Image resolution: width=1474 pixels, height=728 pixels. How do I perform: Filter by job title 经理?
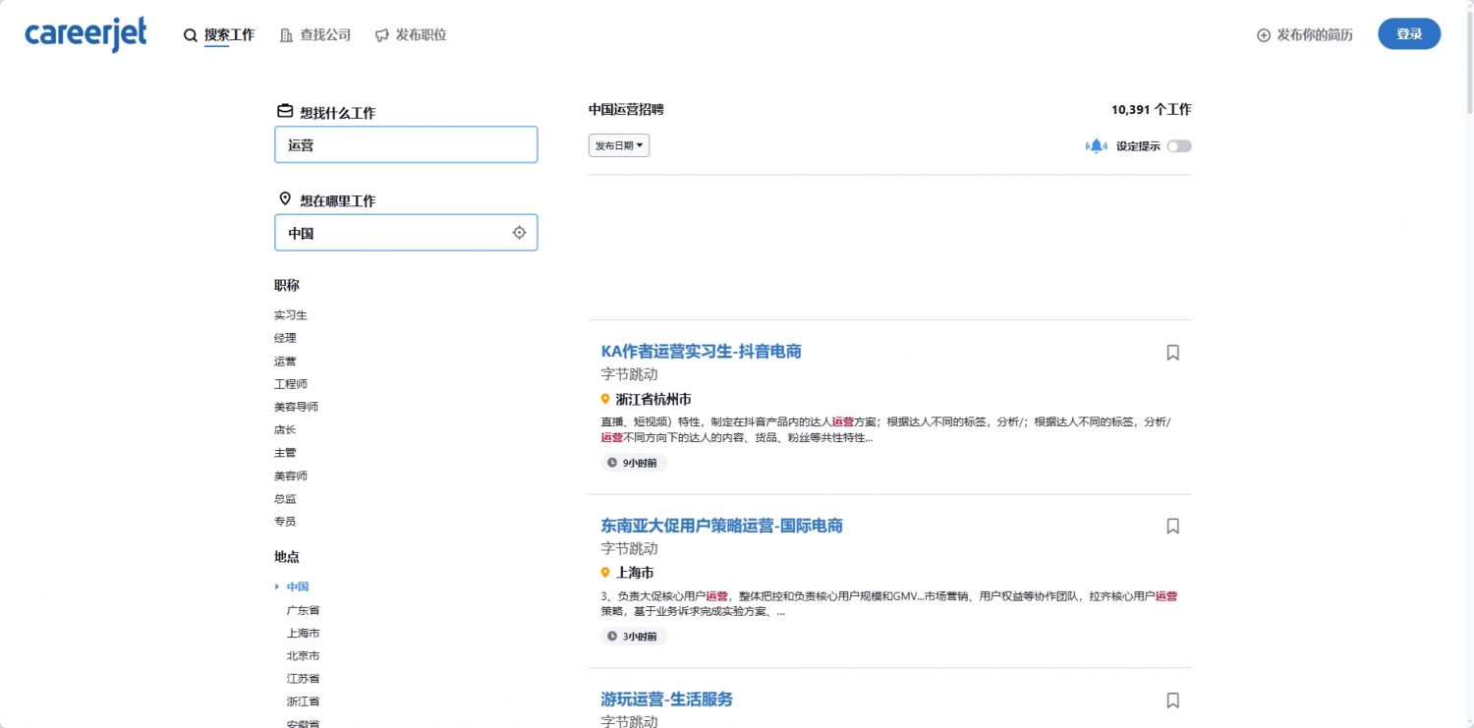tap(285, 338)
